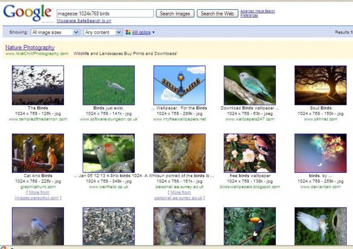The width and height of the screenshot is (353, 249).
Task: Click the Cat And Birds thumbnail
Action: [38, 153]
